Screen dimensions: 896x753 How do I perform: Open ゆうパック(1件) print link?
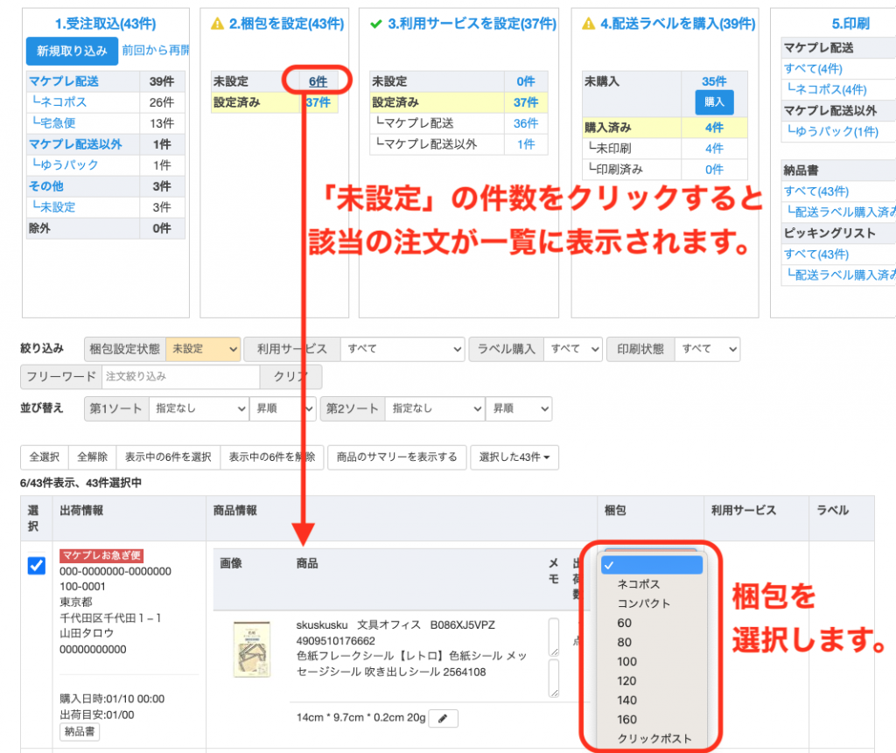click(x=833, y=131)
